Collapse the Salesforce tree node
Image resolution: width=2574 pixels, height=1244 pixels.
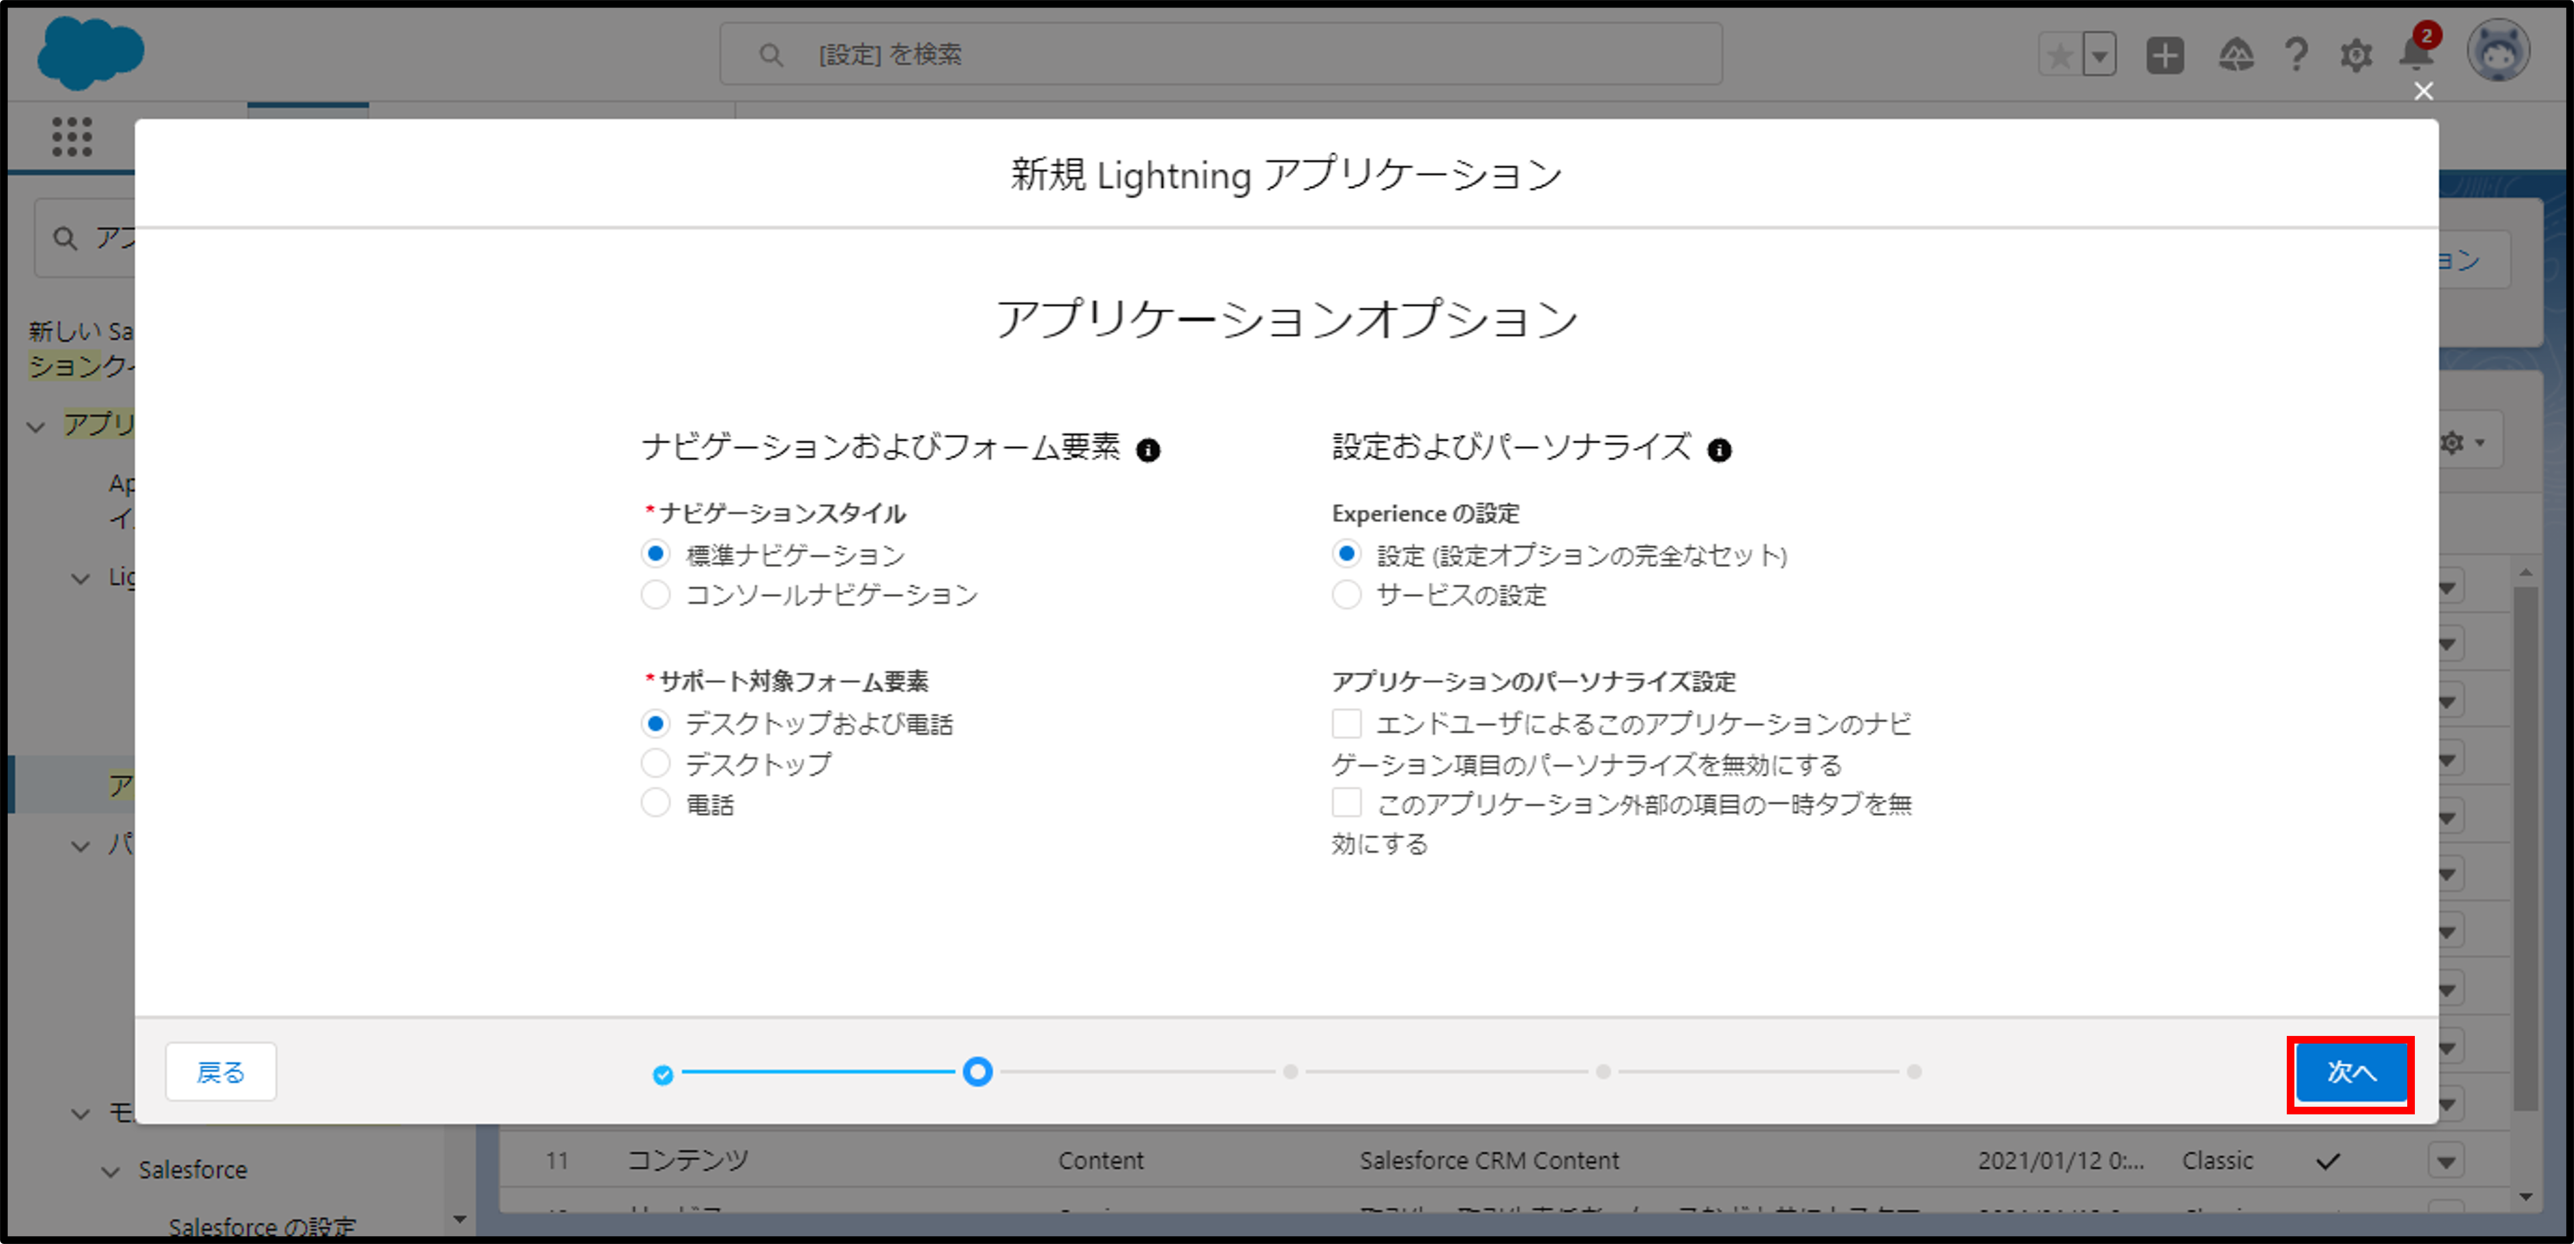111,1171
